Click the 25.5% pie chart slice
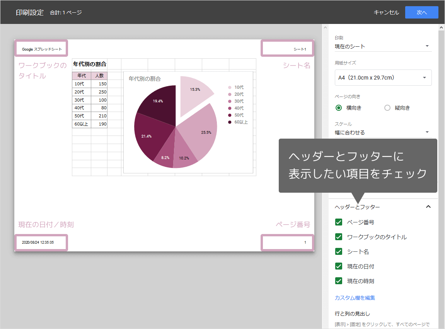Screen dimensions: 445x329 201,131
